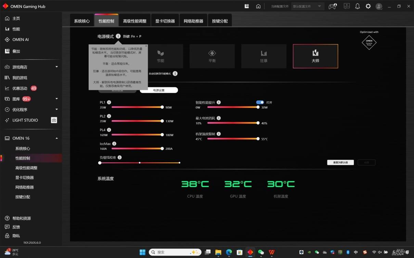Show info for 电源模式
This screenshot has height=258, width=414.
[118, 36]
